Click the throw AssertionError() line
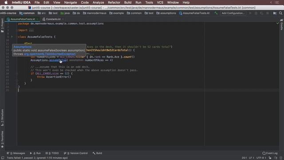This screenshot has width=284, height=160. pyautogui.click(x=54, y=77)
